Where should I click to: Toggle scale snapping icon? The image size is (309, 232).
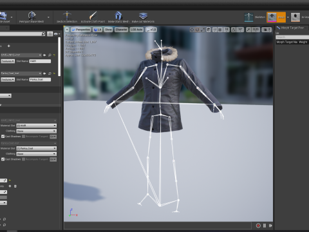248,30
